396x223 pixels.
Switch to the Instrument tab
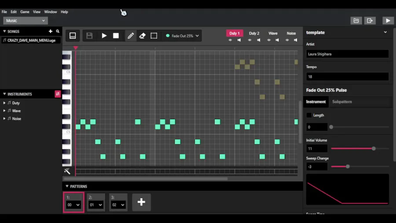(315, 102)
